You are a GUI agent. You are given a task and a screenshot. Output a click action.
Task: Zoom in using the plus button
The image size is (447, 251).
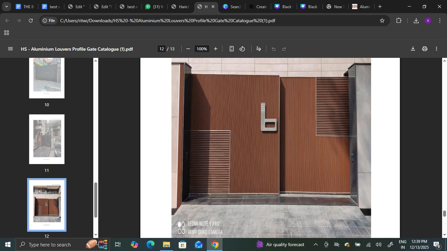[215, 49]
